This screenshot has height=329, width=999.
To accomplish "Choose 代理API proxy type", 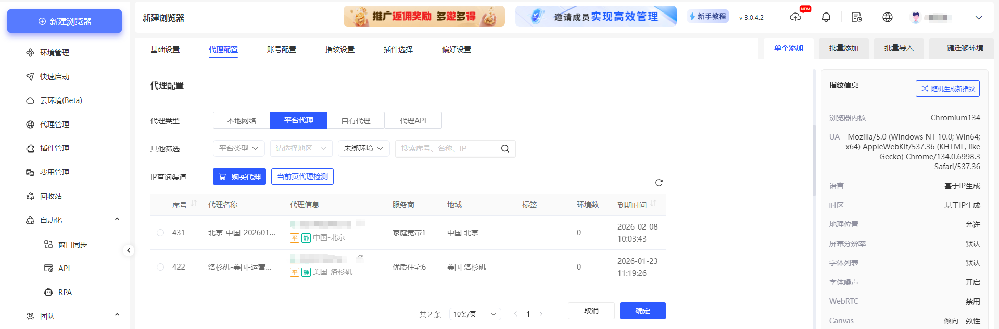I will [x=413, y=120].
